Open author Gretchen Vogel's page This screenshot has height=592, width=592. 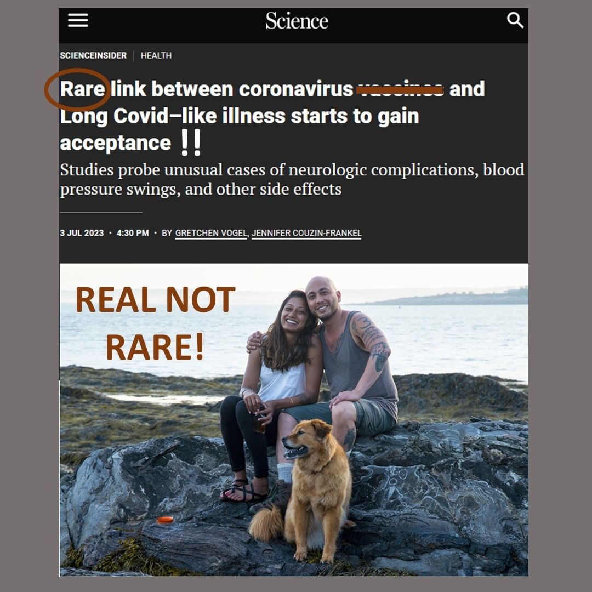click(210, 234)
